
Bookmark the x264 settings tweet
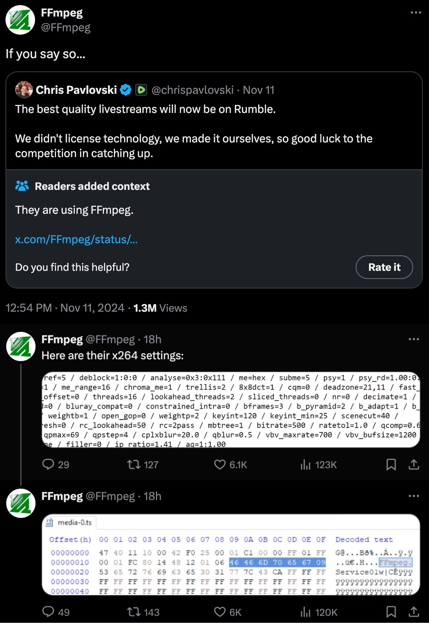tap(391, 464)
